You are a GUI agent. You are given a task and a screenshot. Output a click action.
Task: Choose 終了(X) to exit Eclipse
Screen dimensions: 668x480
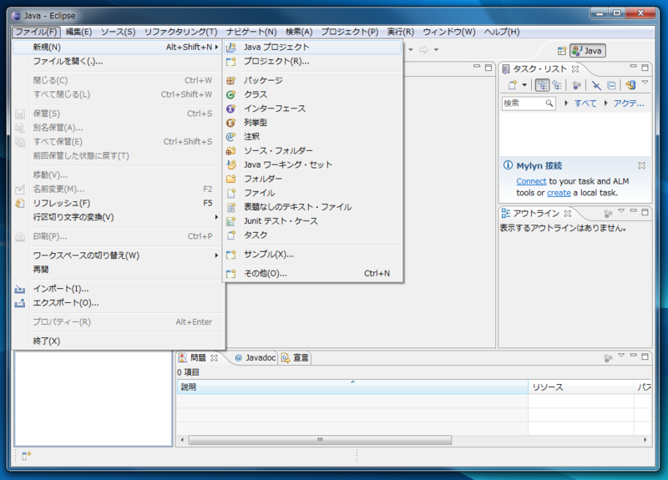118,341
